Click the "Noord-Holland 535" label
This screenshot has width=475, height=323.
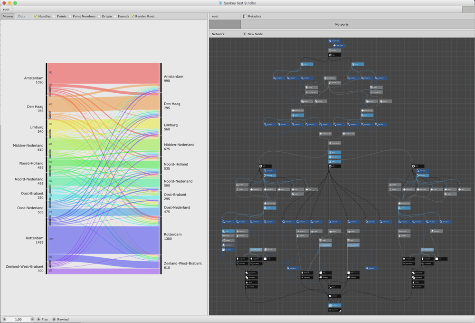[x=176, y=166]
